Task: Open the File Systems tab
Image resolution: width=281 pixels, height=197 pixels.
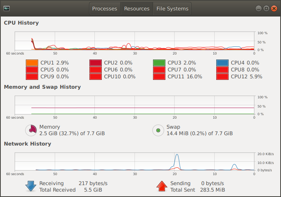Action: [172, 8]
